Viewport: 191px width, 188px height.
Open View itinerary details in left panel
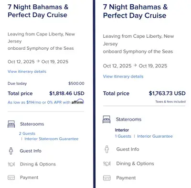pyautogui.click(x=27, y=71)
